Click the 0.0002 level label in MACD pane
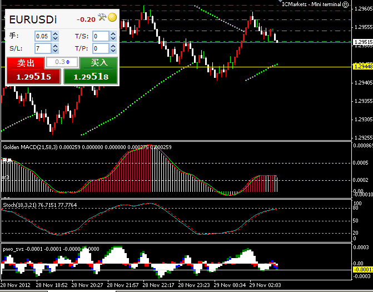The height and width of the screenshot is (292, 373). (361, 180)
